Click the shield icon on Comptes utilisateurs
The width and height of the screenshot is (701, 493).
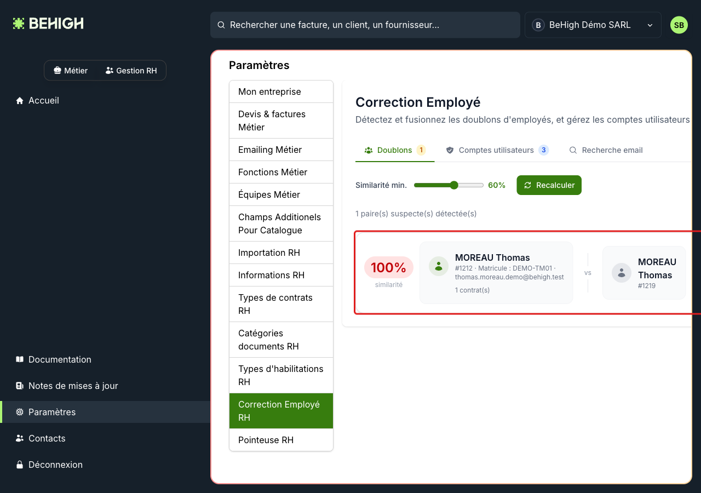(x=450, y=150)
